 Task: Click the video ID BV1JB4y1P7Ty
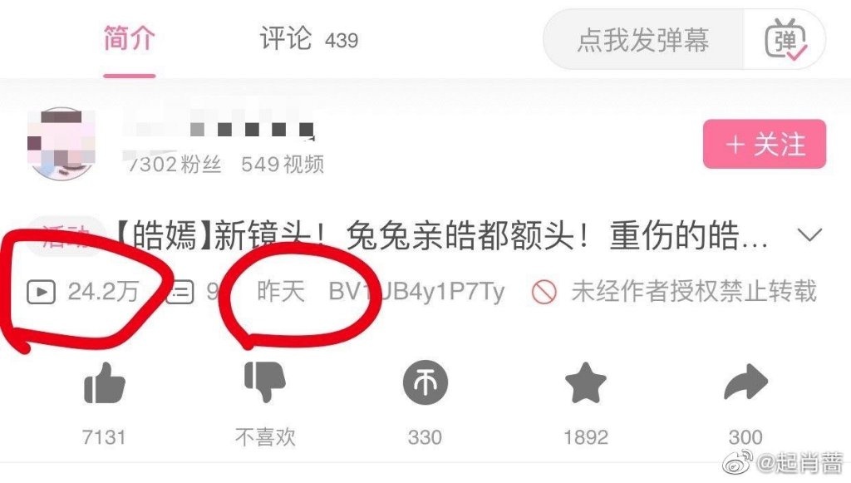pyautogui.click(x=416, y=292)
